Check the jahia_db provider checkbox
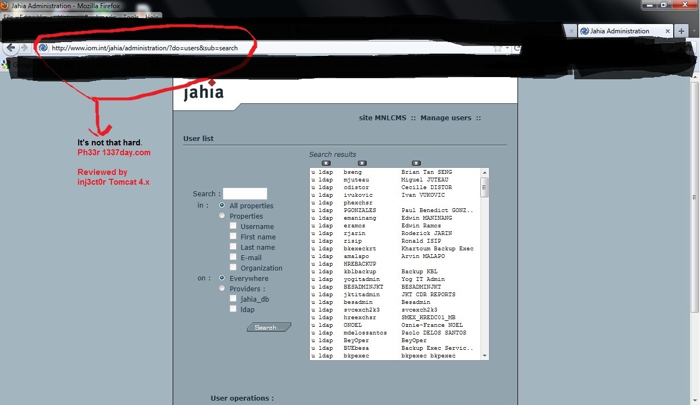Screen dimensions: 700x405 point(233,298)
